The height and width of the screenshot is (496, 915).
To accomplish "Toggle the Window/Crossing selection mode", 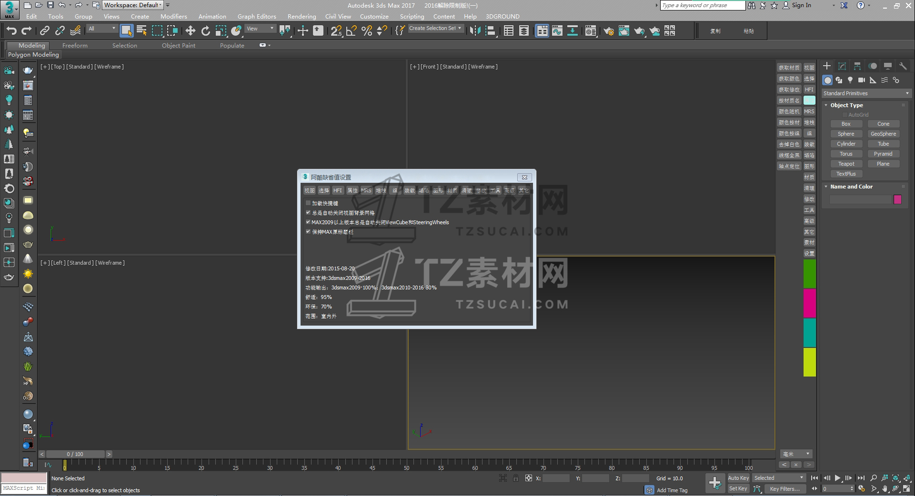I will point(172,31).
